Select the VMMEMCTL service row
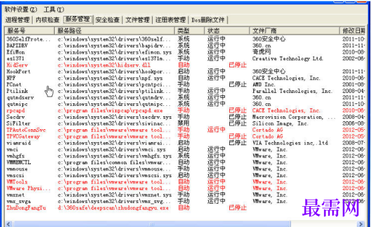Viewport: 371px width, 227px height. pyautogui.click(x=185, y=162)
